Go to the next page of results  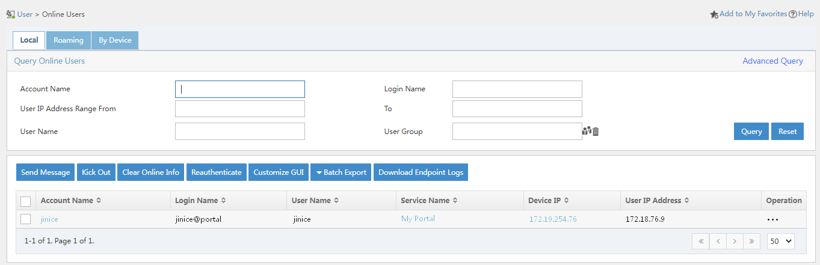pyautogui.click(x=735, y=242)
